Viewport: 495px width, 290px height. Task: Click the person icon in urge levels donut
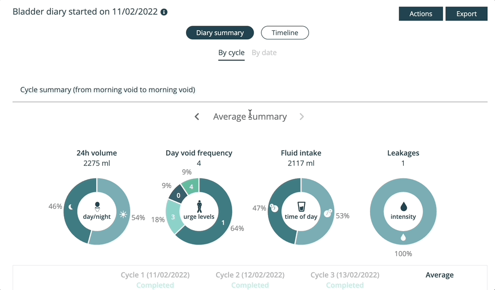point(199,206)
